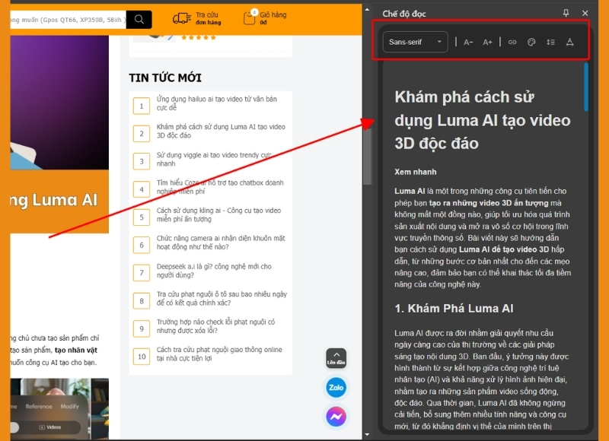Decrease reading mode font size with A-
Image resolution: width=609 pixels, height=441 pixels.
point(468,43)
